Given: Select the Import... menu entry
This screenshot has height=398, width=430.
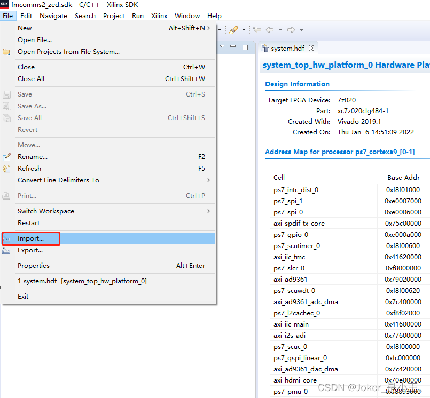Looking at the screenshot, I should click(107, 238).
